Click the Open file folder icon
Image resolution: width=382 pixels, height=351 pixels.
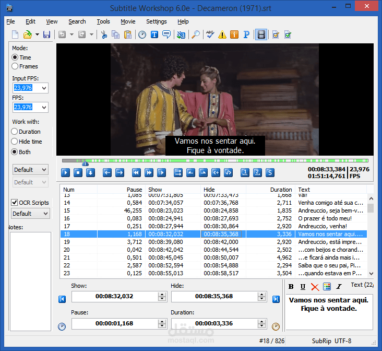[x=28, y=34]
